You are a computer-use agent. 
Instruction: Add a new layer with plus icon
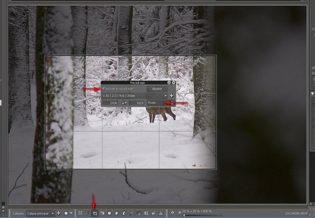(59, 213)
